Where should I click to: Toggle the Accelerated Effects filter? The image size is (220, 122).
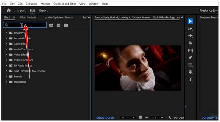pos(51,25)
